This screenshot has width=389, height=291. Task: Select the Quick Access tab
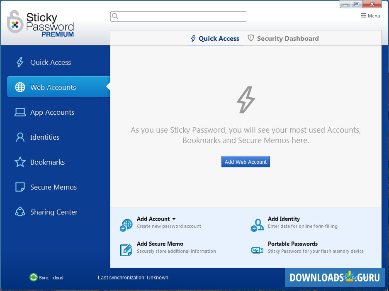point(215,38)
